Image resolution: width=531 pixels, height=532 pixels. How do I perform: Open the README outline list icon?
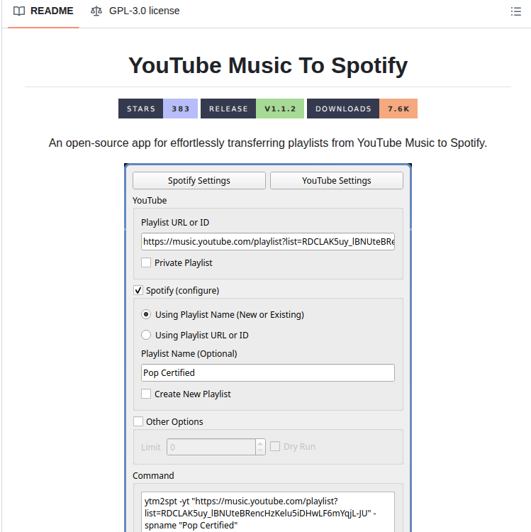[515, 11]
